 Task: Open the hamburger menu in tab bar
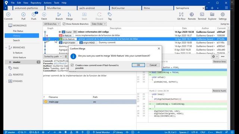pos(226,8)
